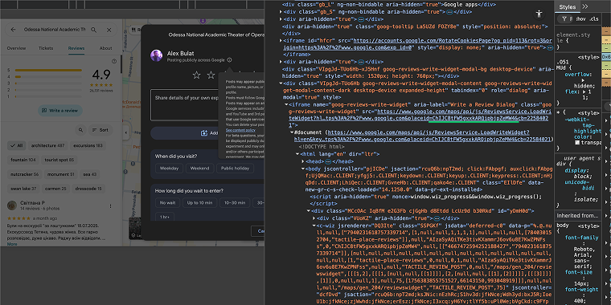
Task: Toggle the :hov element state button
Action: click(x=580, y=19)
